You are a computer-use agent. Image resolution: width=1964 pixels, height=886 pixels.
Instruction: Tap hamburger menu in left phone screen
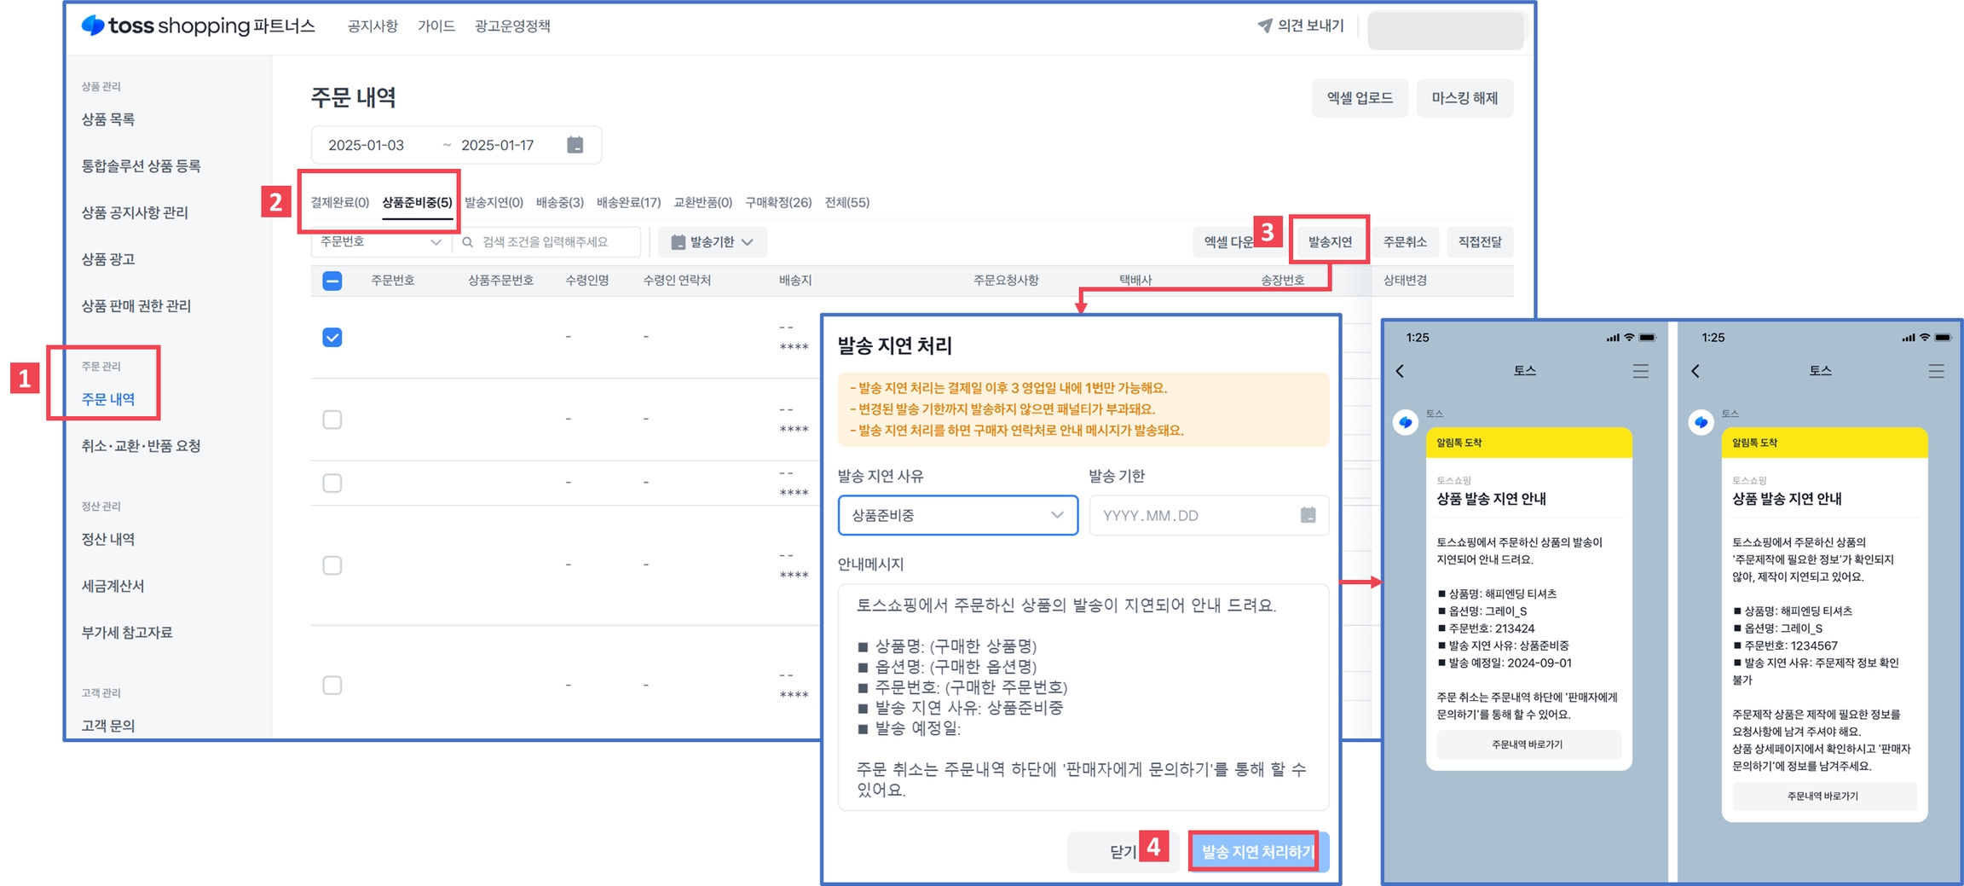coord(1640,371)
